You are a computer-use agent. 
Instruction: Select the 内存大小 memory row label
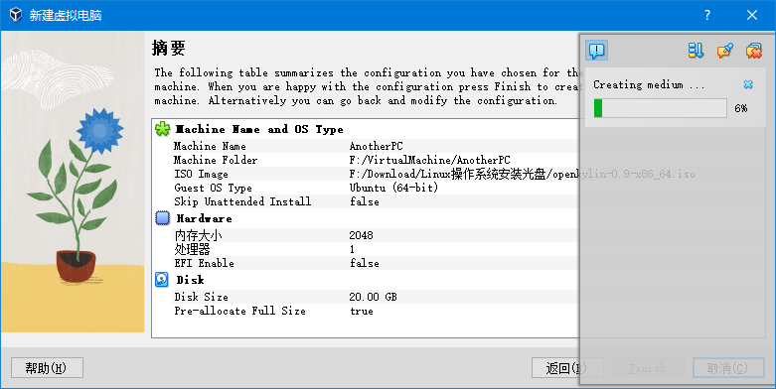click(198, 235)
